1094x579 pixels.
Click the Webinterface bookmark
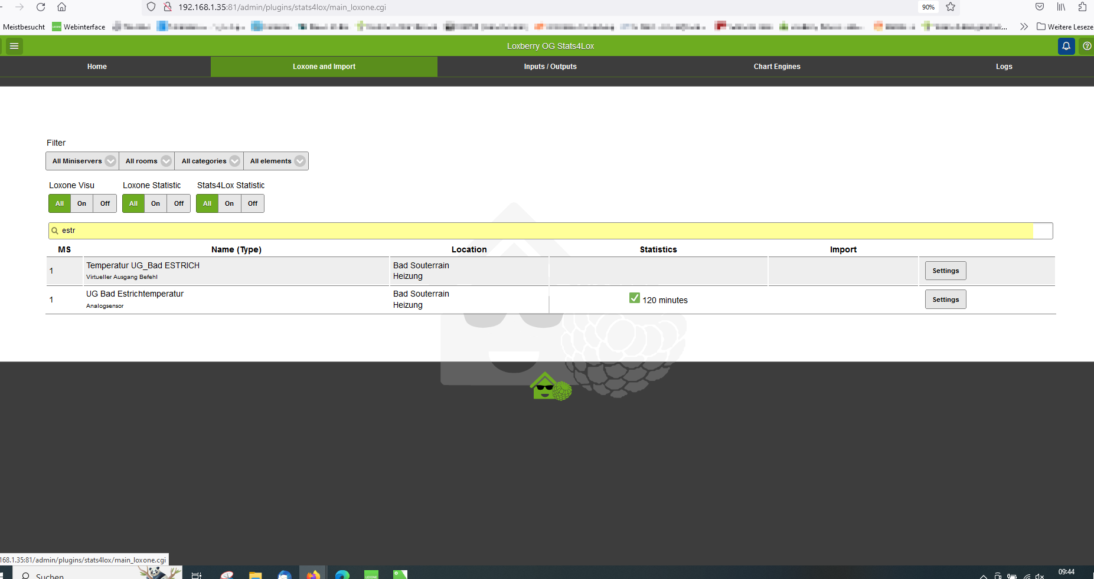tap(79, 27)
